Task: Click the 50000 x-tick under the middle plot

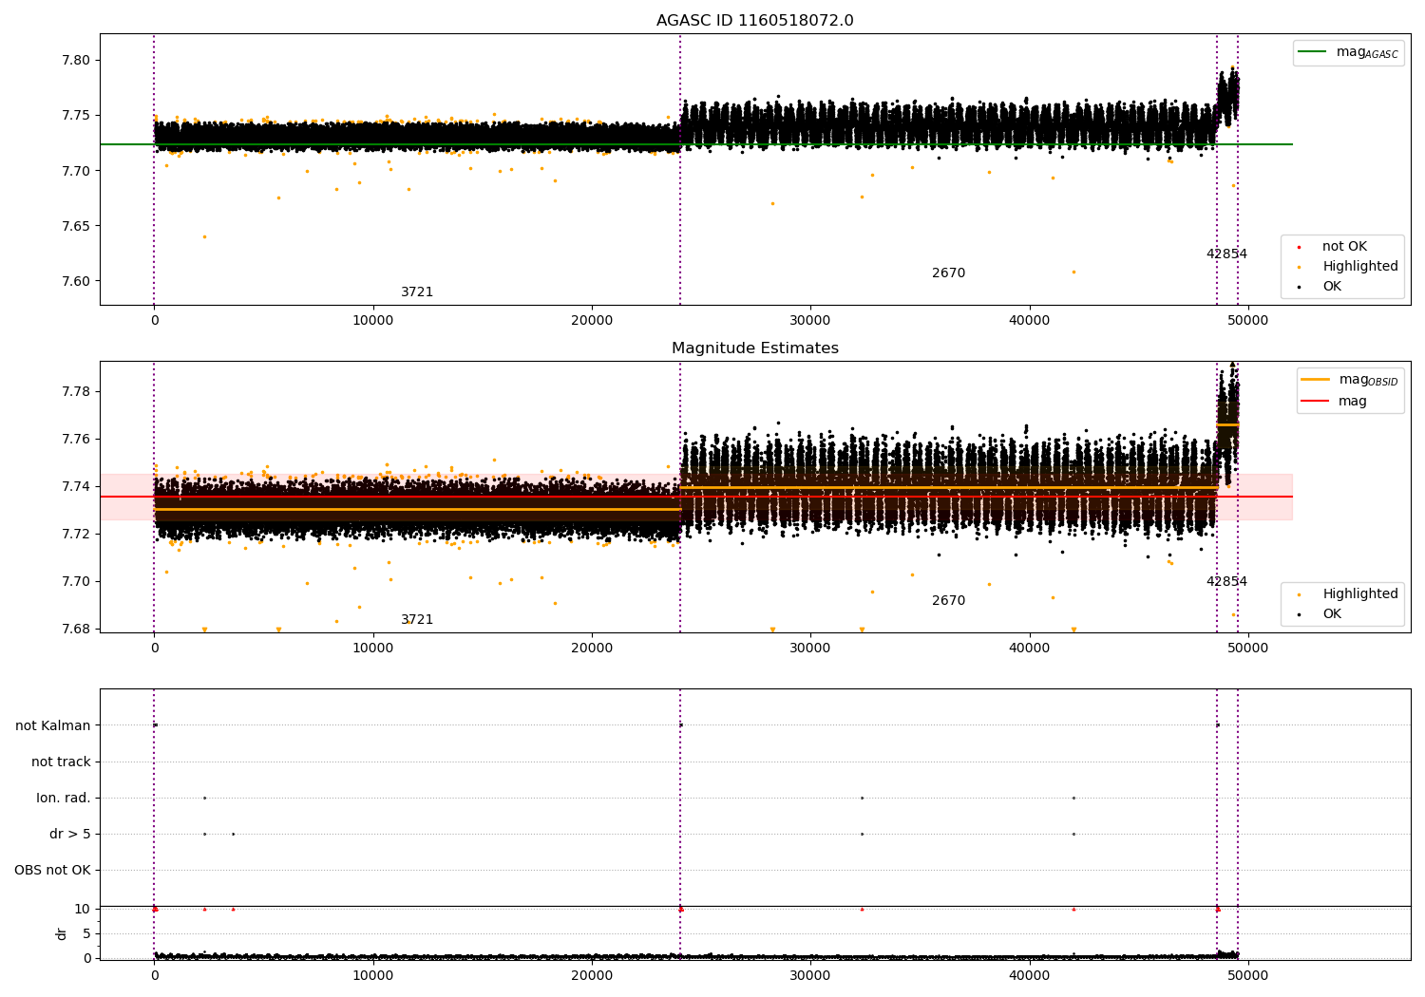Action: pyautogui.click(x=1248, y=649)
